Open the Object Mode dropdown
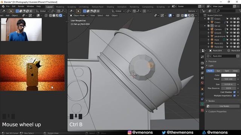 (x=79, y=15)
